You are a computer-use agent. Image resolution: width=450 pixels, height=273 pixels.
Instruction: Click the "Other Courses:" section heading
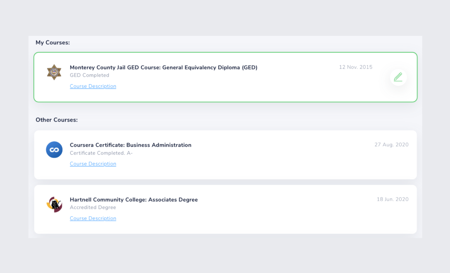click(56, 120)
